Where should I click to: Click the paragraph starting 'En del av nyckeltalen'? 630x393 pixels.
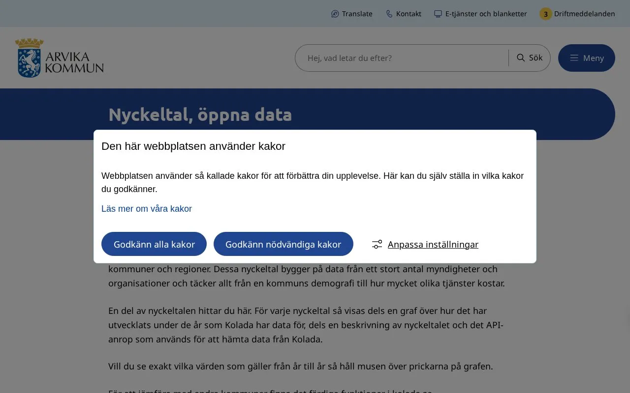[x=306, y=325]
